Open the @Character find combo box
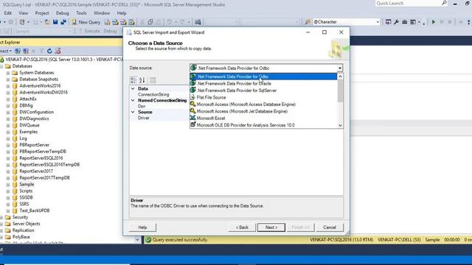This screenshot has width=472, height=265. pyautogui.click(x=346, y=22)
